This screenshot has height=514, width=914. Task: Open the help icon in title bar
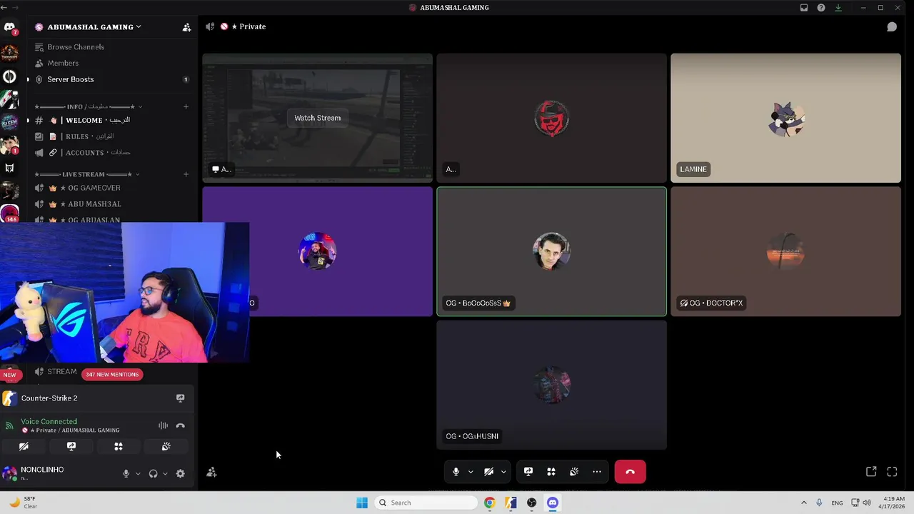(821, 8)
